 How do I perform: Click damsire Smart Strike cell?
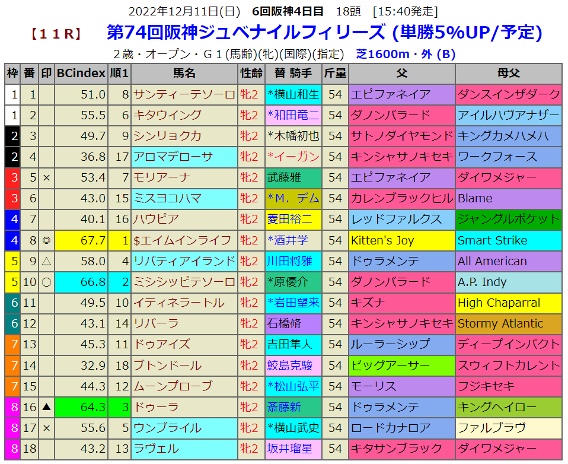[509, 240]
